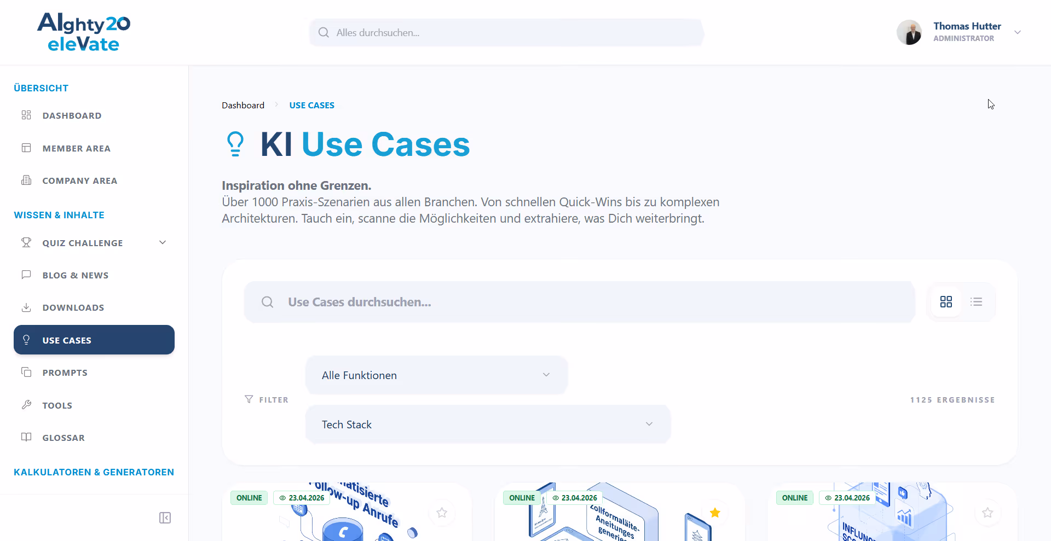Open the Tools section

[x=94, y=405]
